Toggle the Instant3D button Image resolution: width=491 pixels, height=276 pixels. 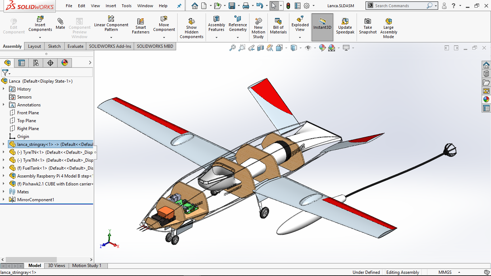pyautogui.click(x=322, y=27)
